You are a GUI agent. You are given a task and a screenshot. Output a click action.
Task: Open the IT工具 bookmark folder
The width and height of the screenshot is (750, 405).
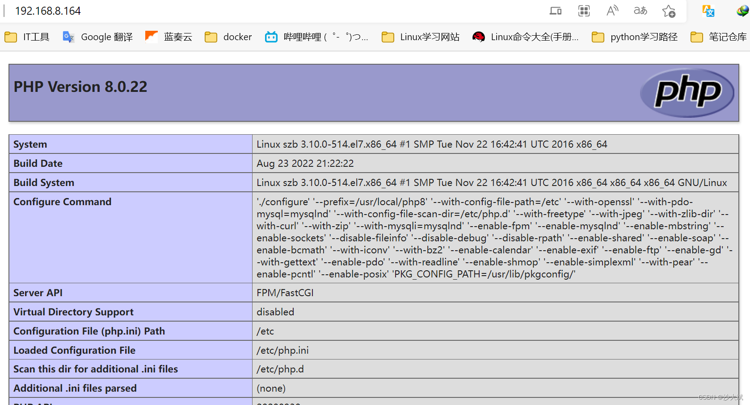(27, 37)
